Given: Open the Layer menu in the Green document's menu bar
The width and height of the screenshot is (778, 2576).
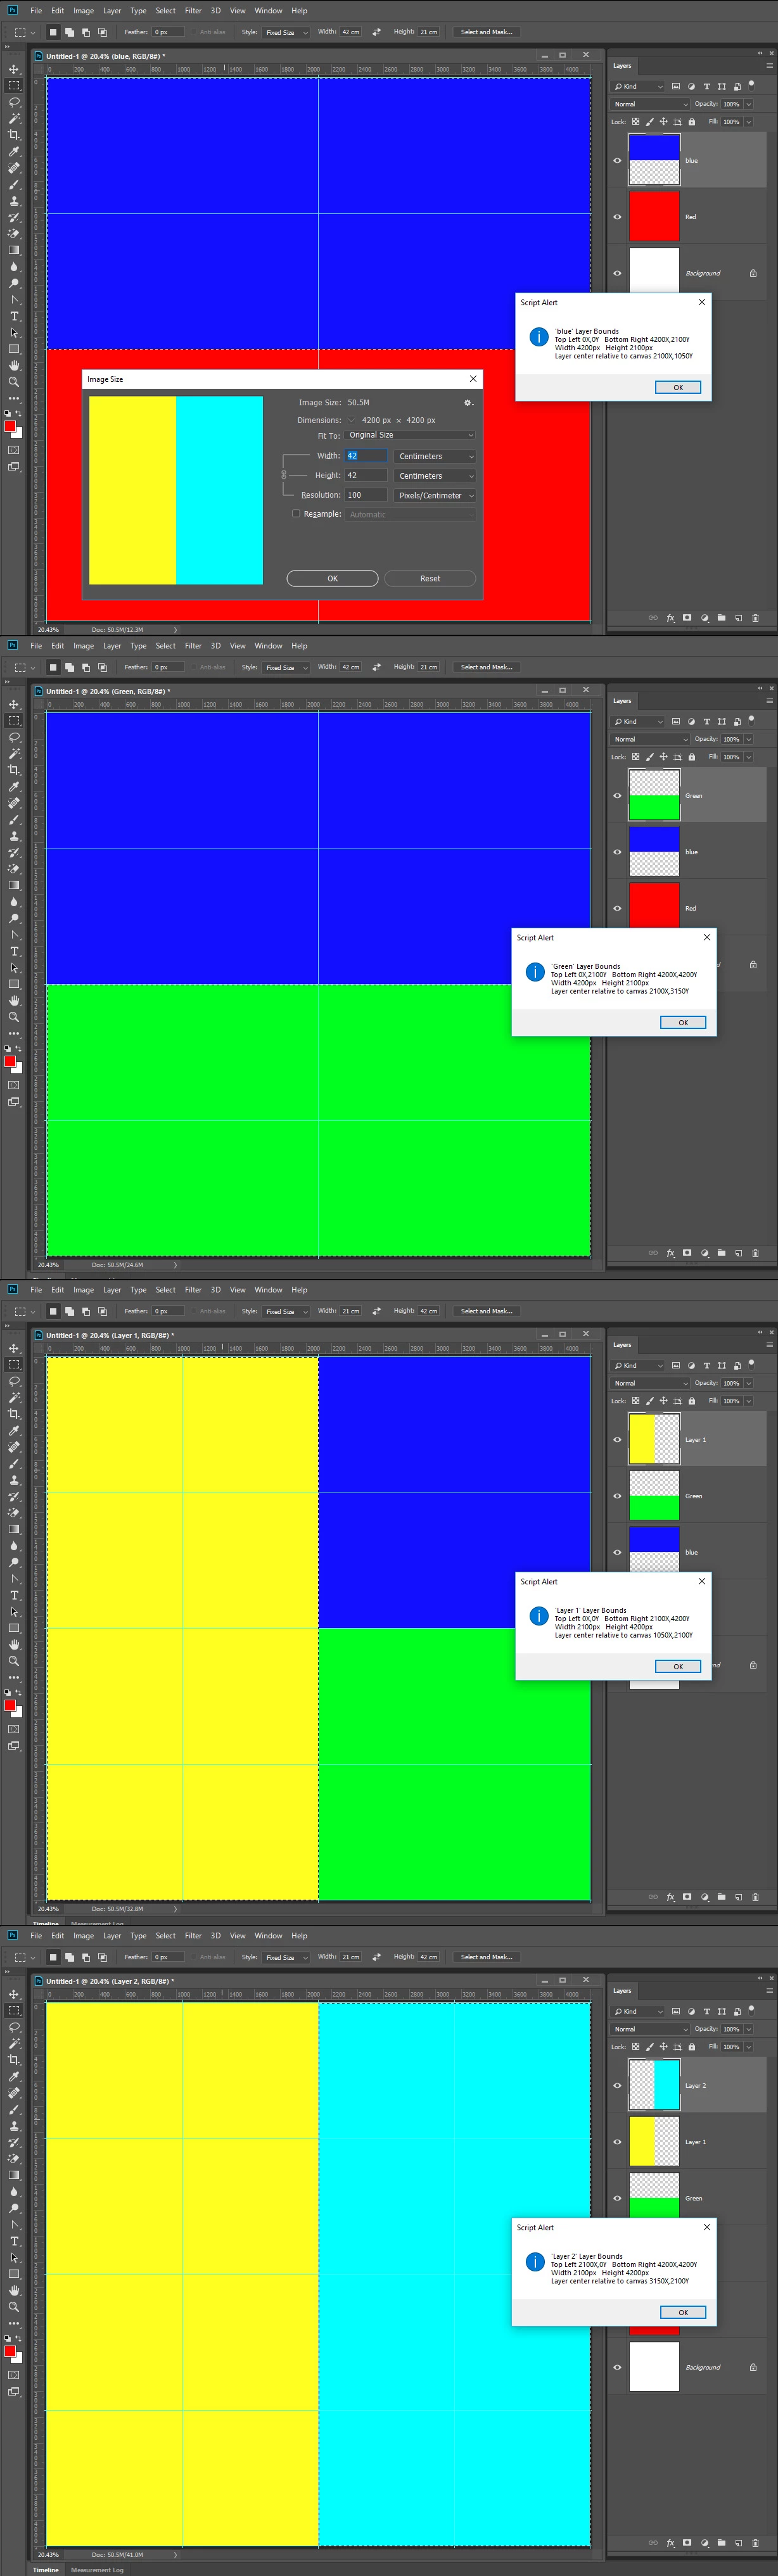Looking at the screenshot, I should tap(112, 646).
